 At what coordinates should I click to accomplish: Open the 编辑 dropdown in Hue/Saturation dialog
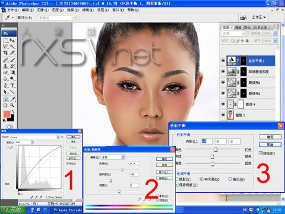(113, 157)
